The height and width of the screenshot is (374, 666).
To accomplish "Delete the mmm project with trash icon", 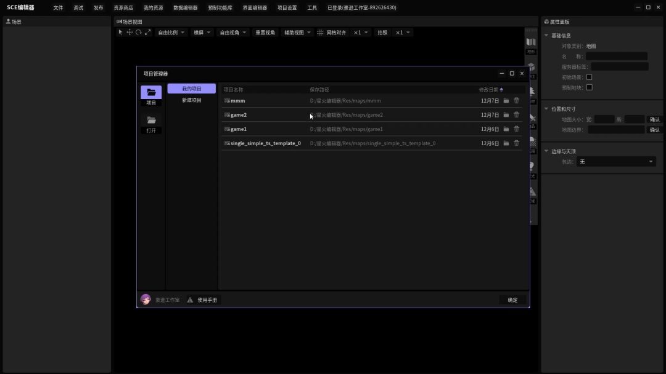I will (x=516, y=101).
